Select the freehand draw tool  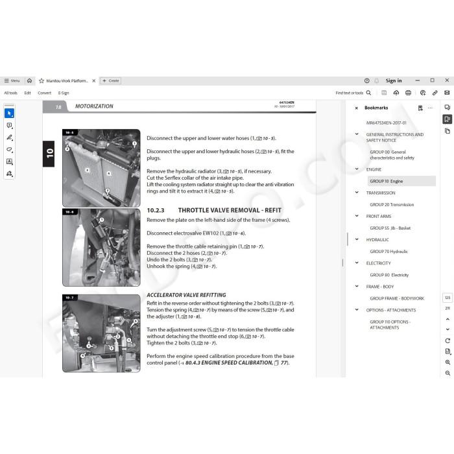tap(9, 150)
